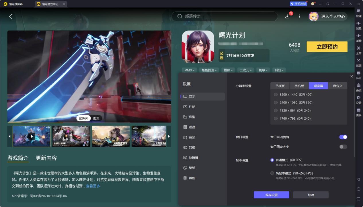This screenshot has height=207, width=363.
Task: Click the user avatar icon
Action: pyautogui.click(x=313, y=16)
